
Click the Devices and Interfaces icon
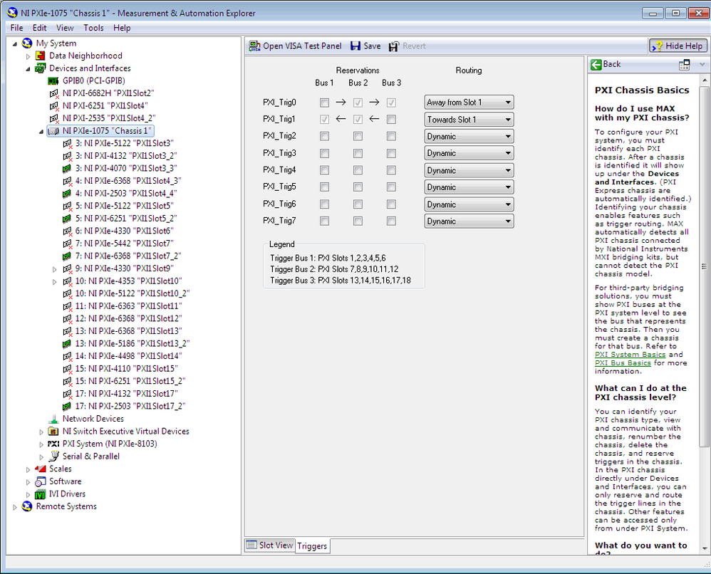41,68
